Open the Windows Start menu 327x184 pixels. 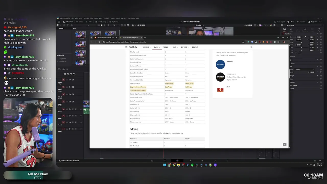point(165,165)
